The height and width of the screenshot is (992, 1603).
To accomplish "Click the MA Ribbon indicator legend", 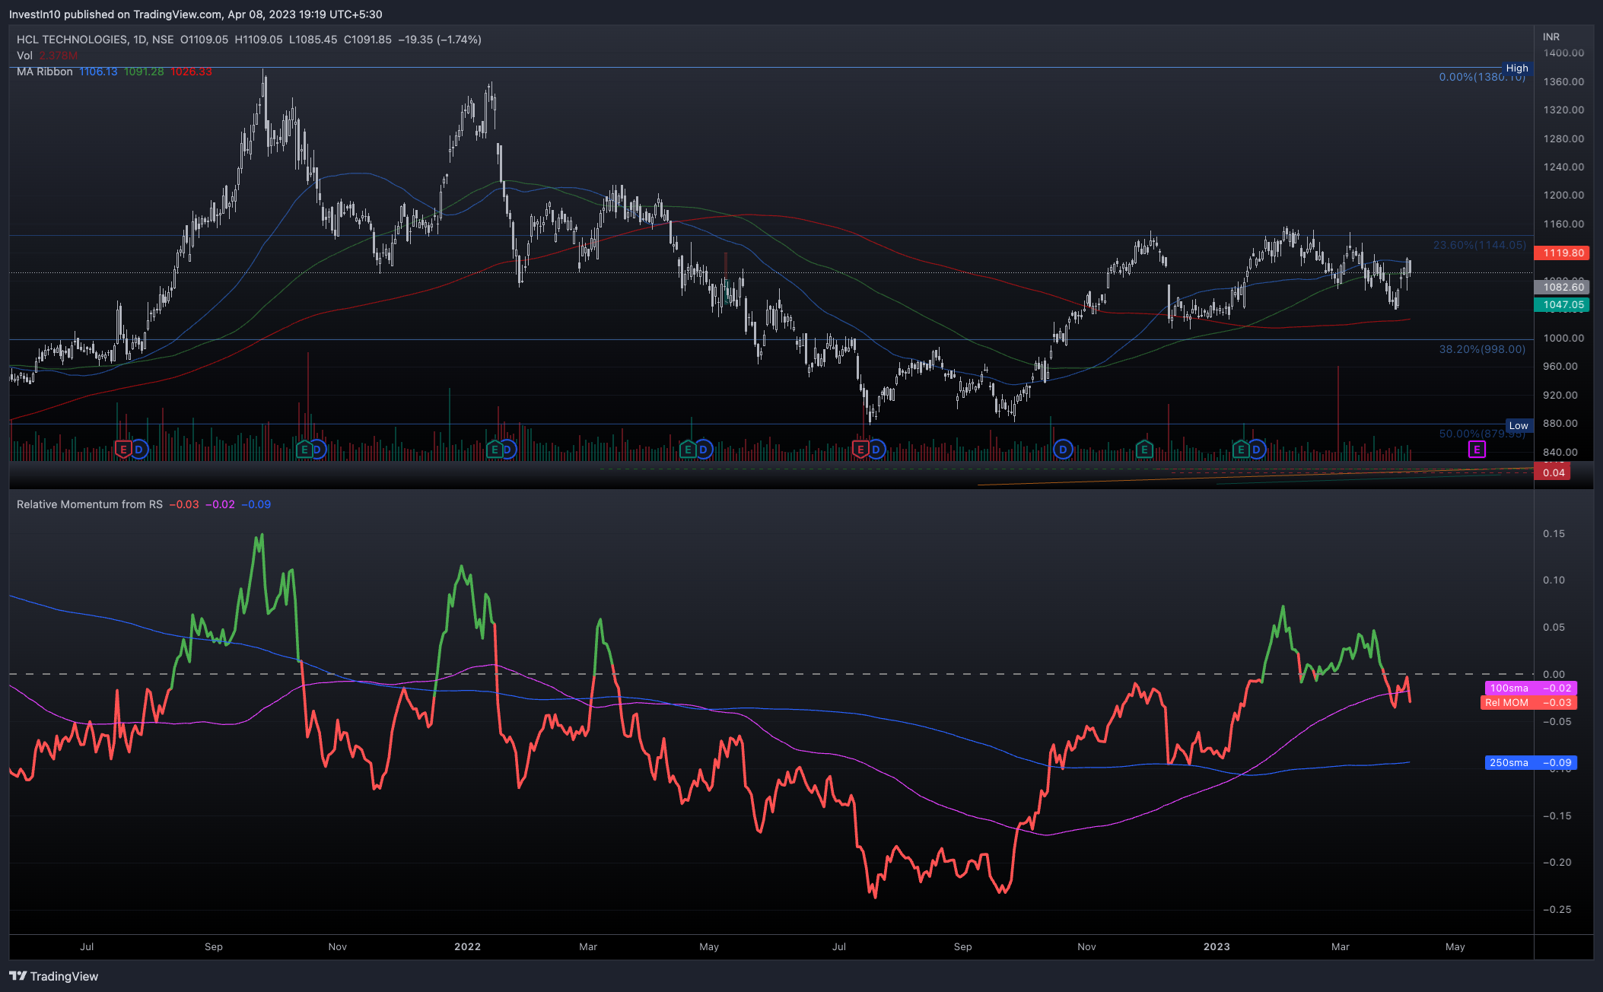I will [45, 72].
